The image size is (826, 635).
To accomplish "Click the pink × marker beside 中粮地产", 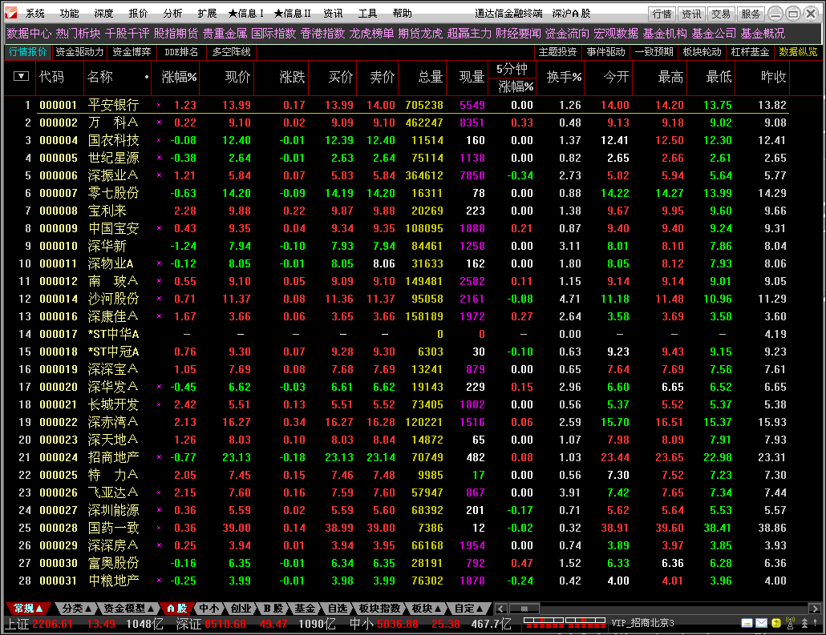I will 159,581.
